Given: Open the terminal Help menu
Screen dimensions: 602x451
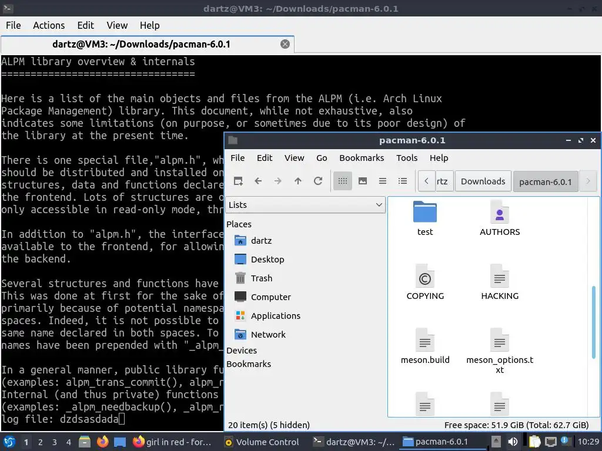Looking at the screenshot, I should click(x=149, y=25).
